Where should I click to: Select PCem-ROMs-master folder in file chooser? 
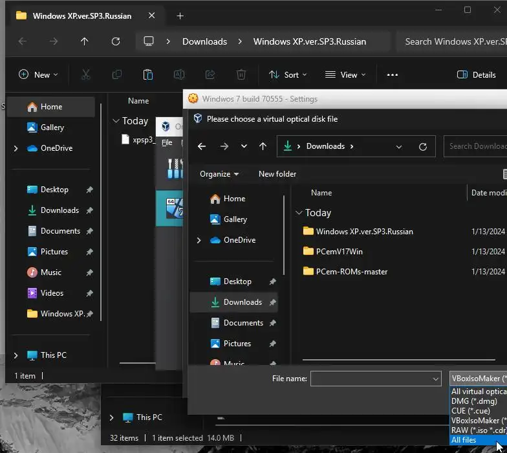pyautogui.click(x=345, y=272)
